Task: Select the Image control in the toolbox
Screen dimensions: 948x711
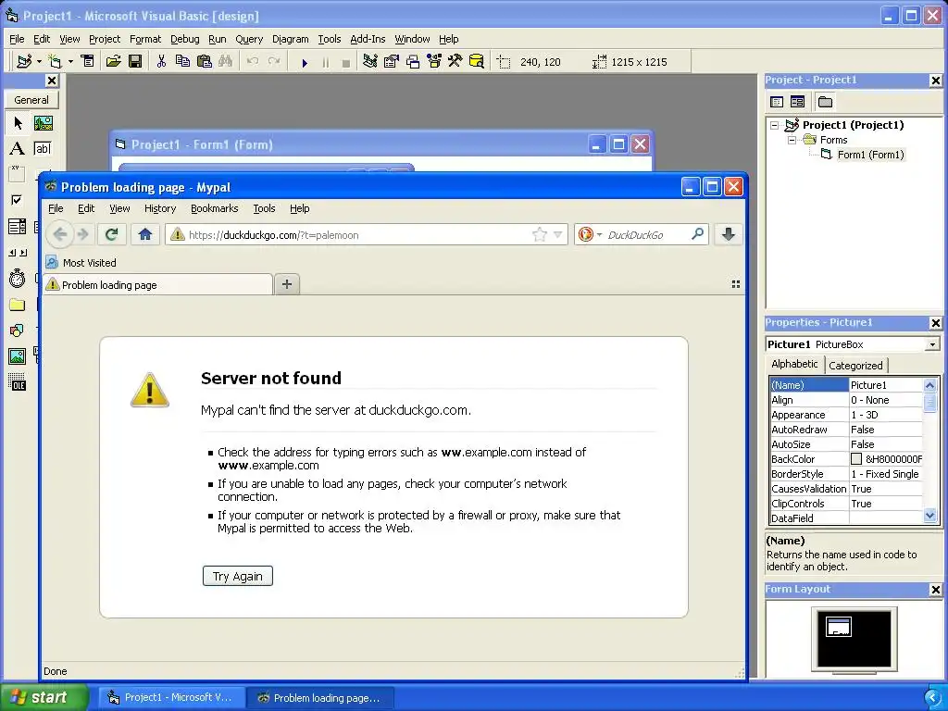Action: tap(18, 356)
